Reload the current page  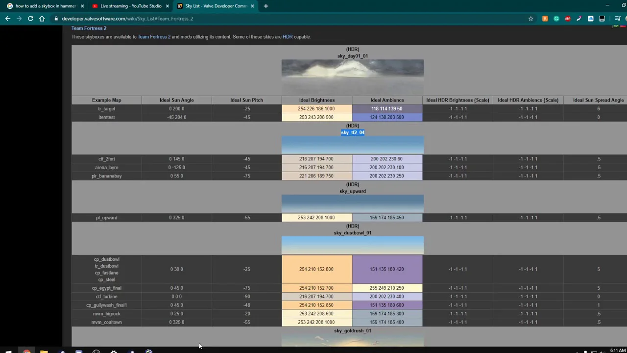[30, 19]
